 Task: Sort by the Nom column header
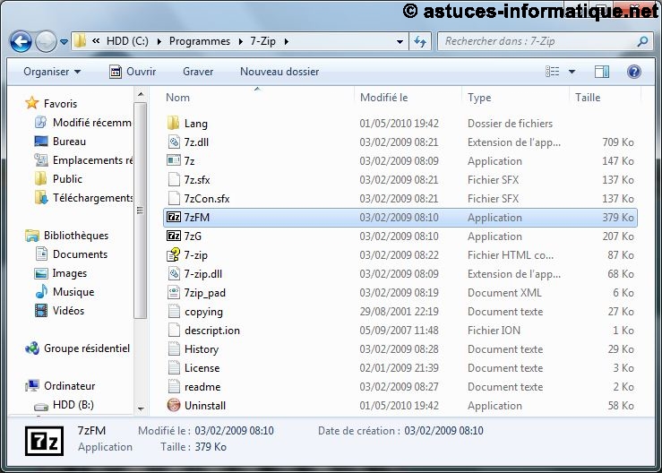257,98
